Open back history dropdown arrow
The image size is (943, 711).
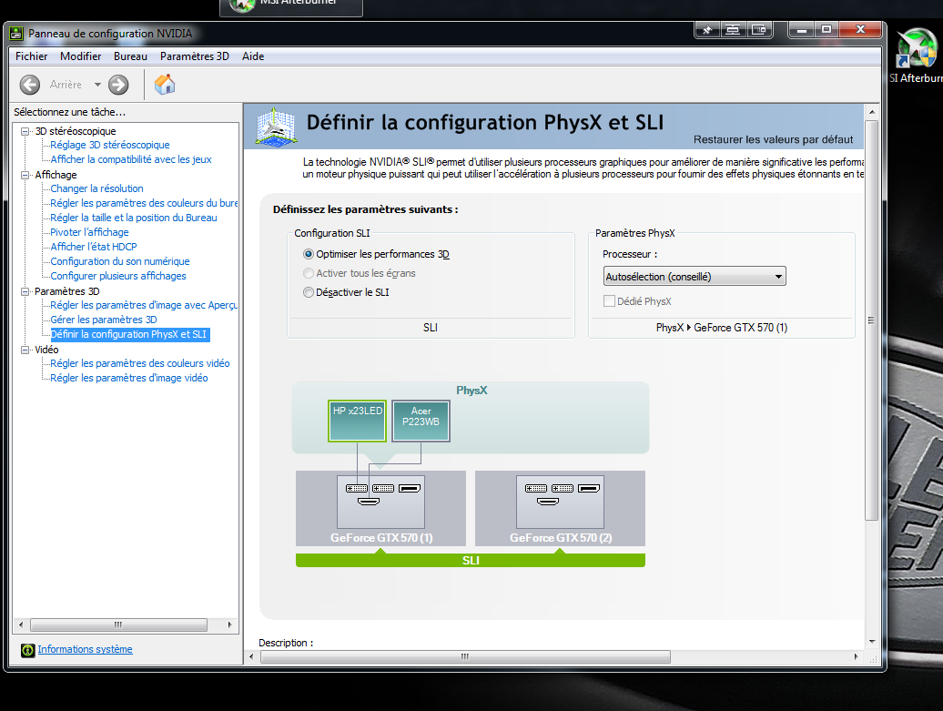click(x=97, y=85)
